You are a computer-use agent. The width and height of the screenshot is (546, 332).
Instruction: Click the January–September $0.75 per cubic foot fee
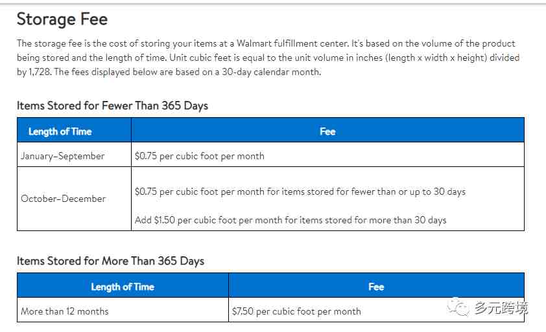pyautogui.click(x=200, y=156)
